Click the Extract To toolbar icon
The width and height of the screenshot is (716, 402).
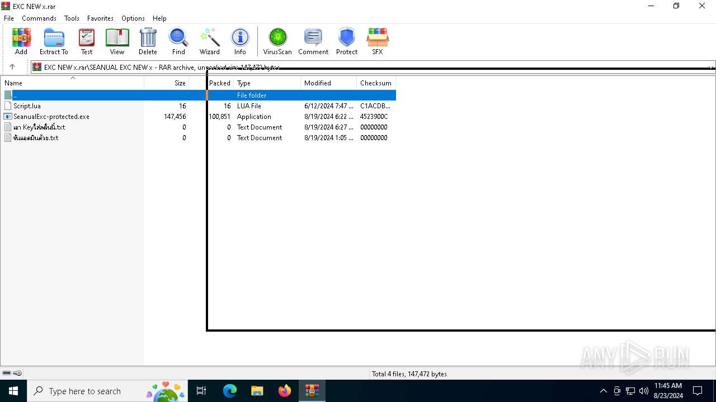(54, 42)
